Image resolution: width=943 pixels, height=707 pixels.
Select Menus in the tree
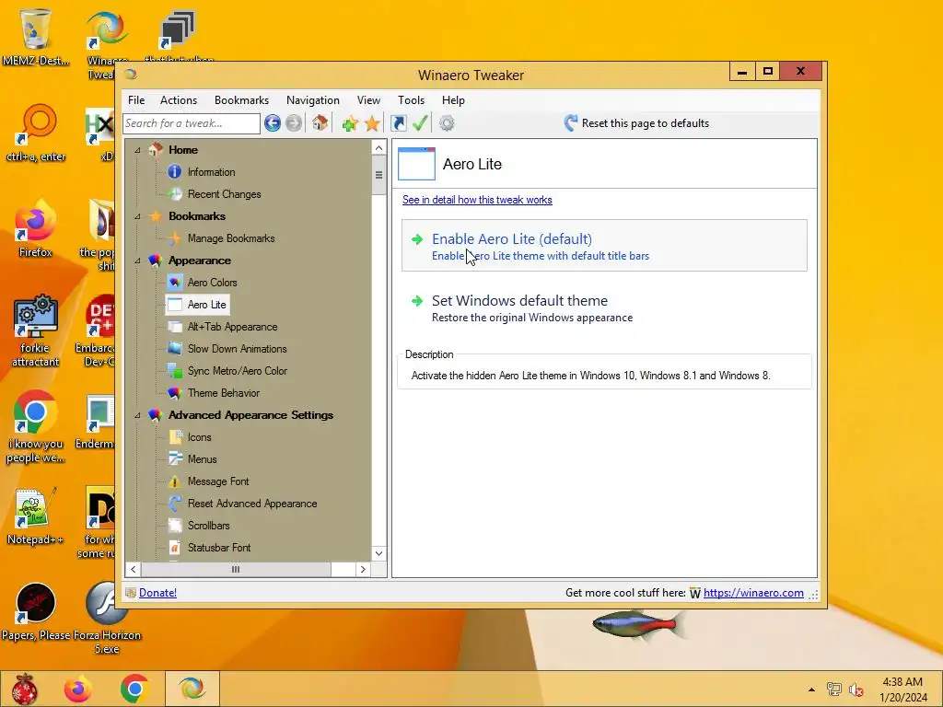pyautogui.click(x=202, y=459)
